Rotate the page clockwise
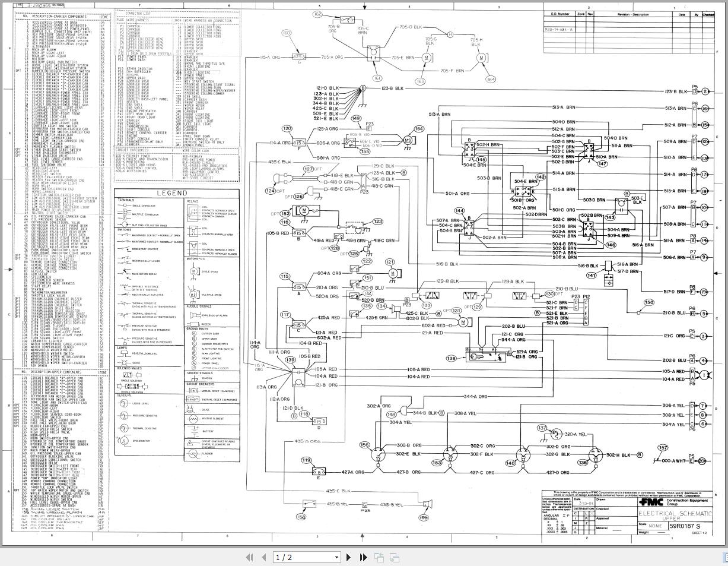Image resolution: width=728 pixels, height=566 pixels. pos(393,558)
